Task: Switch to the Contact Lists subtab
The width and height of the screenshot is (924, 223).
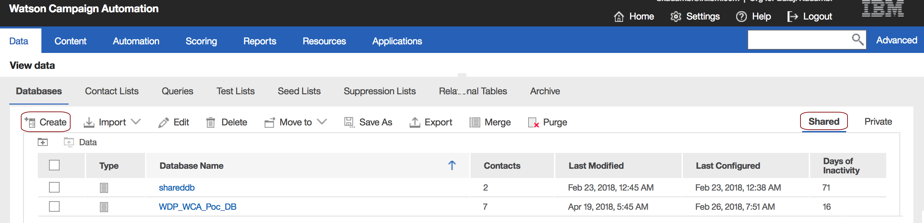Action: coord(112,91)
